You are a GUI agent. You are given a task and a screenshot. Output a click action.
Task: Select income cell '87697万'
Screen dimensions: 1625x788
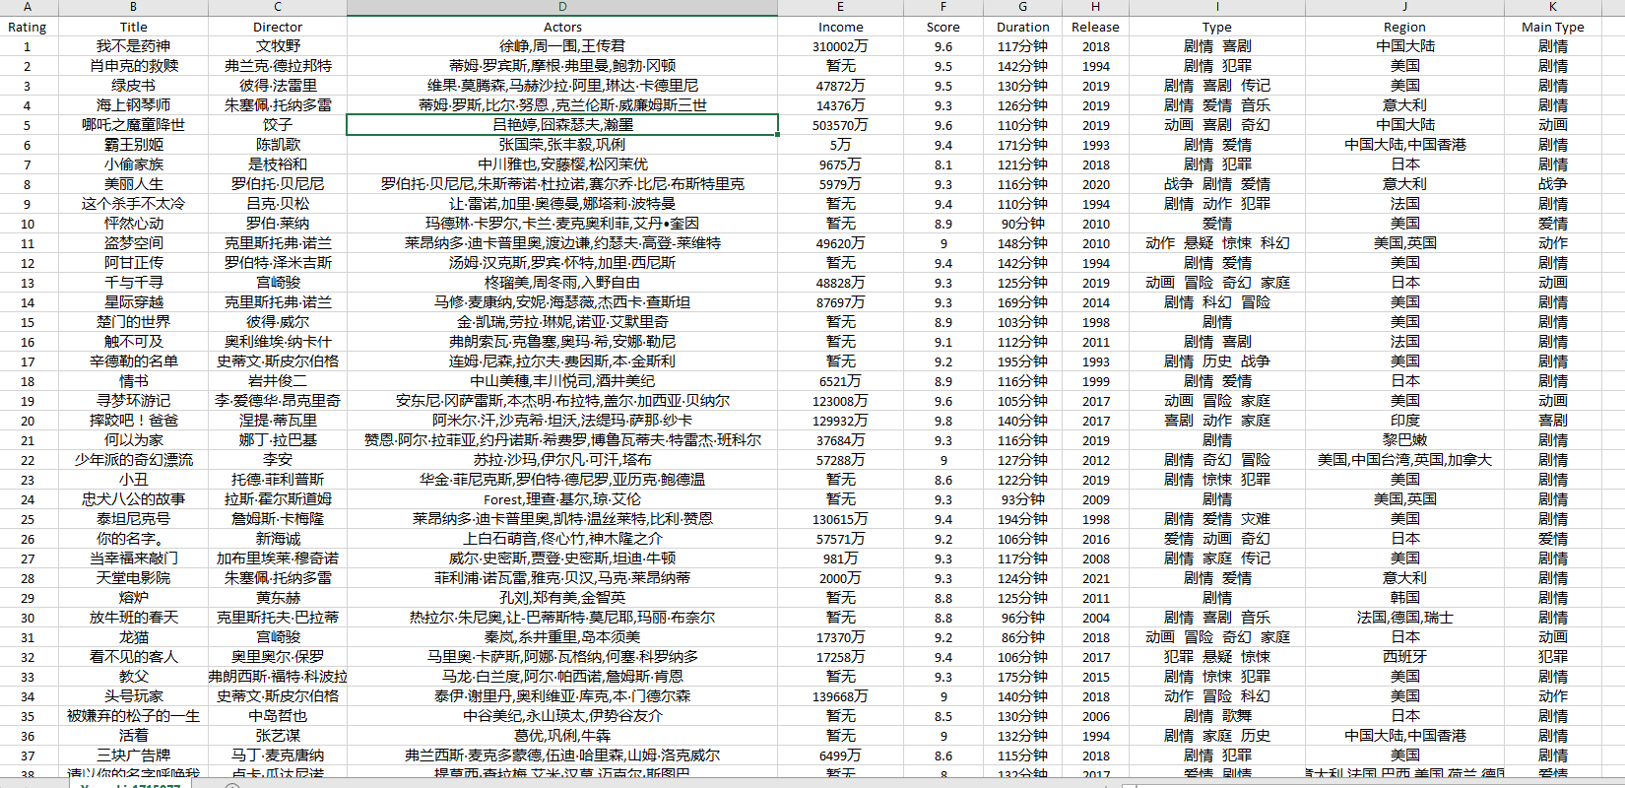841,302
